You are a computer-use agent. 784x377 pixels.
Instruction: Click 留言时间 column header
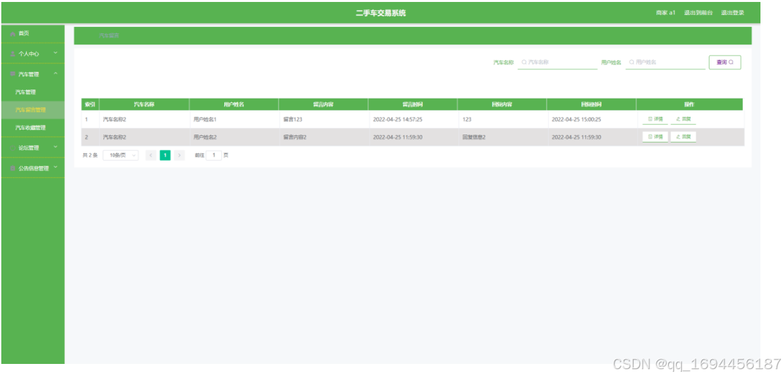click(413, 105)
